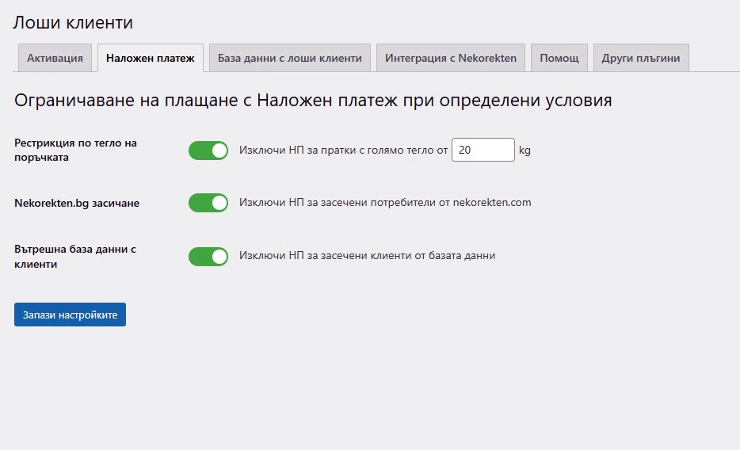Open the Интеграция с Nekorekten tab
This screenshot has width=740, height=450.
(x=451, y=58)
